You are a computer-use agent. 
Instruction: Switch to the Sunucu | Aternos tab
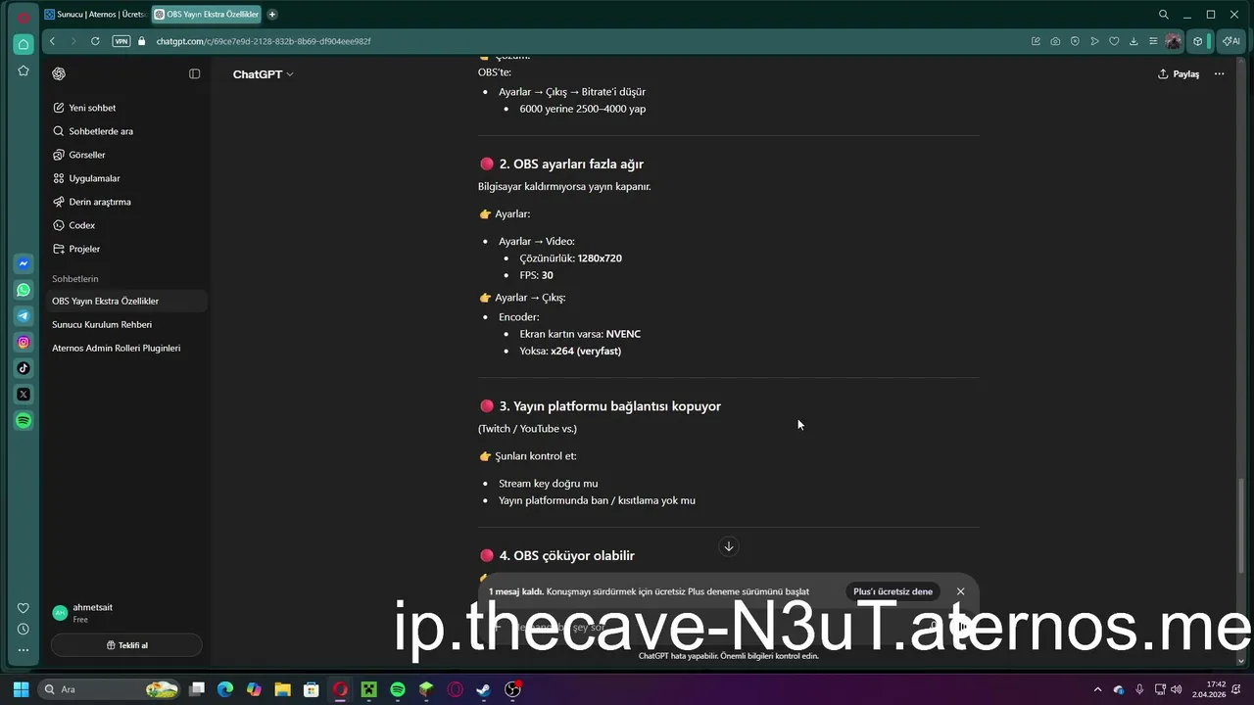pyautogui.click(x=95, y=15)
